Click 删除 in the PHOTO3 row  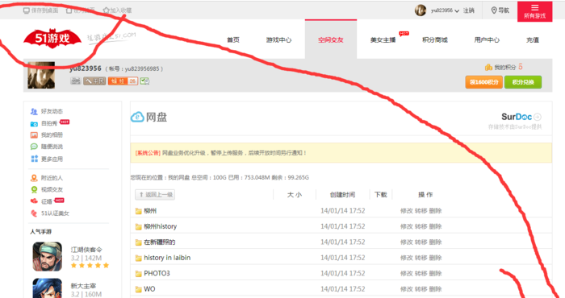tap(435, 273)
